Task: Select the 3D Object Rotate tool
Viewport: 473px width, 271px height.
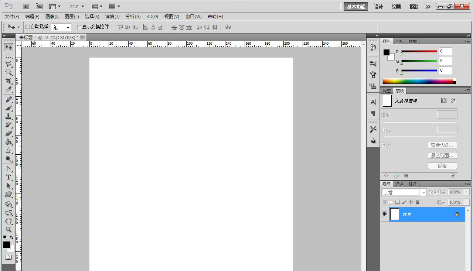Action: click(x=8, y=204)
